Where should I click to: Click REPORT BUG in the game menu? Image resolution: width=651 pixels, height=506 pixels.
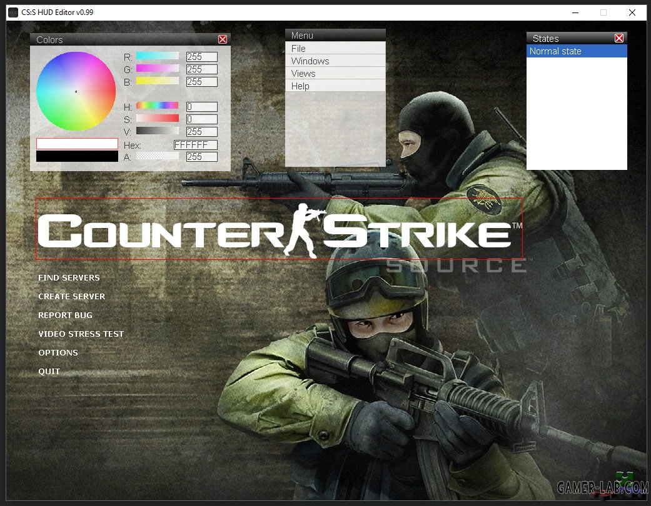click(65, 315)
